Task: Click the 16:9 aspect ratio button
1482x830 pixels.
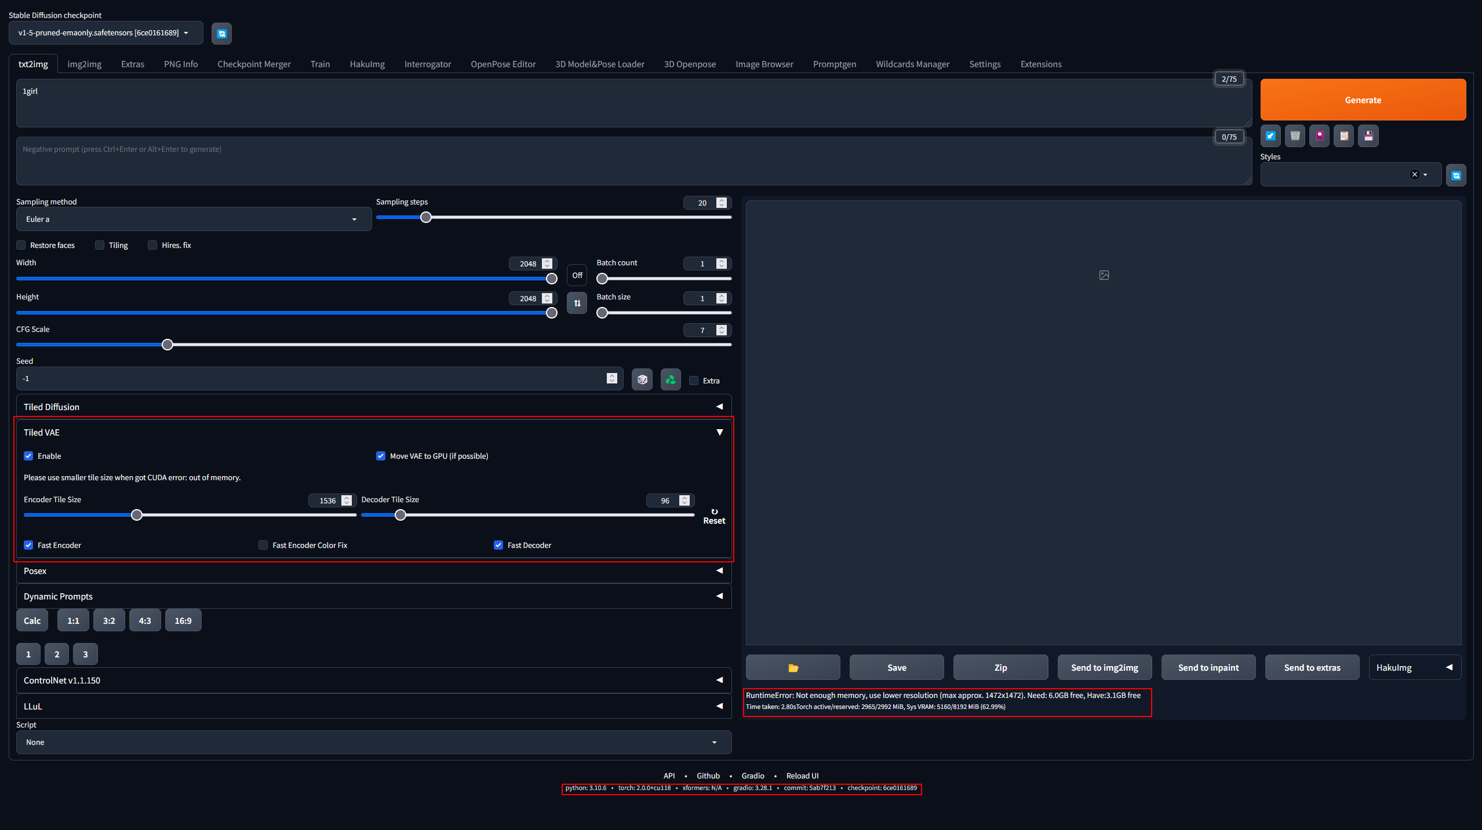Action: click(x=183, y=620)
